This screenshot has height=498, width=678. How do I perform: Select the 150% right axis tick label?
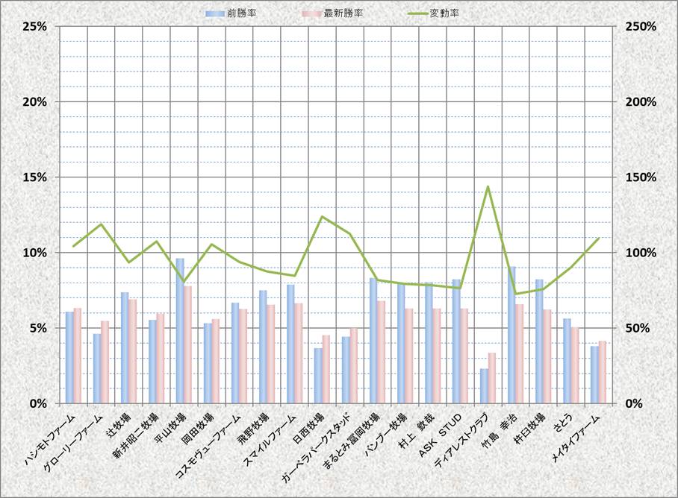point(641,177)
